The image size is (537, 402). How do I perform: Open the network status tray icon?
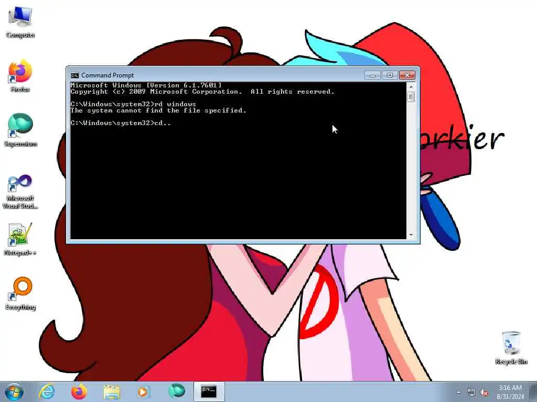point(471,393)
